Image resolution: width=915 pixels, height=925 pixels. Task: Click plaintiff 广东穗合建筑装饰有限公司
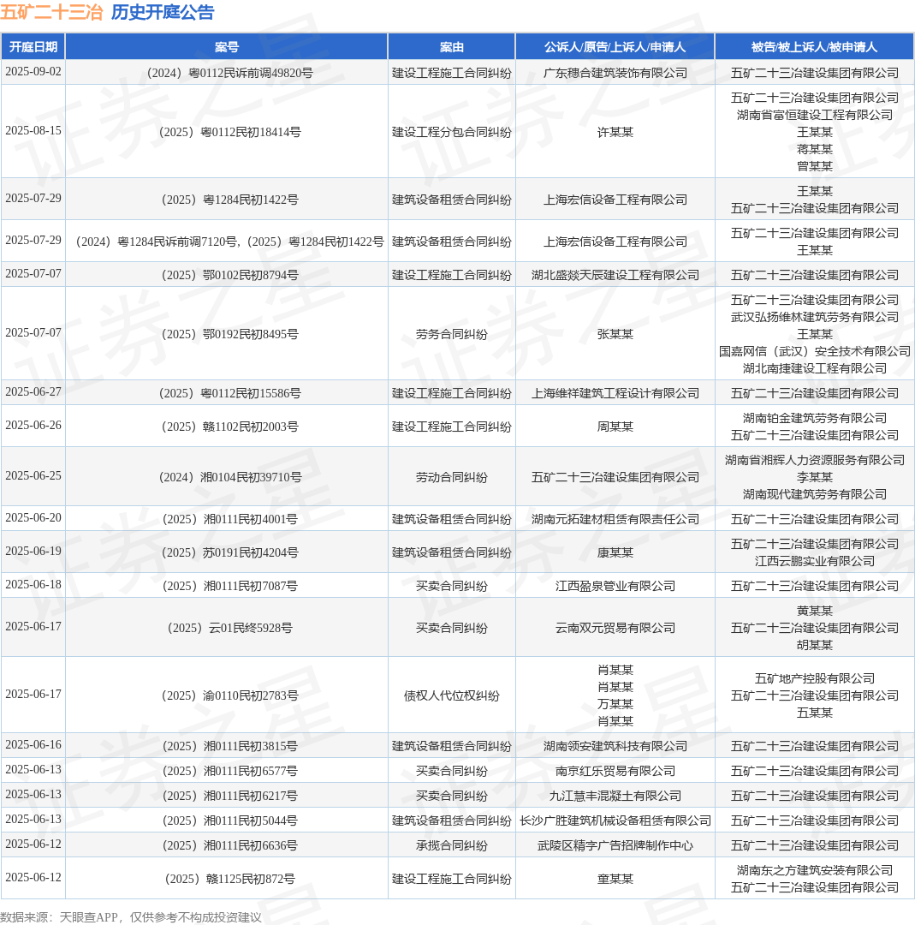point(615,73)
